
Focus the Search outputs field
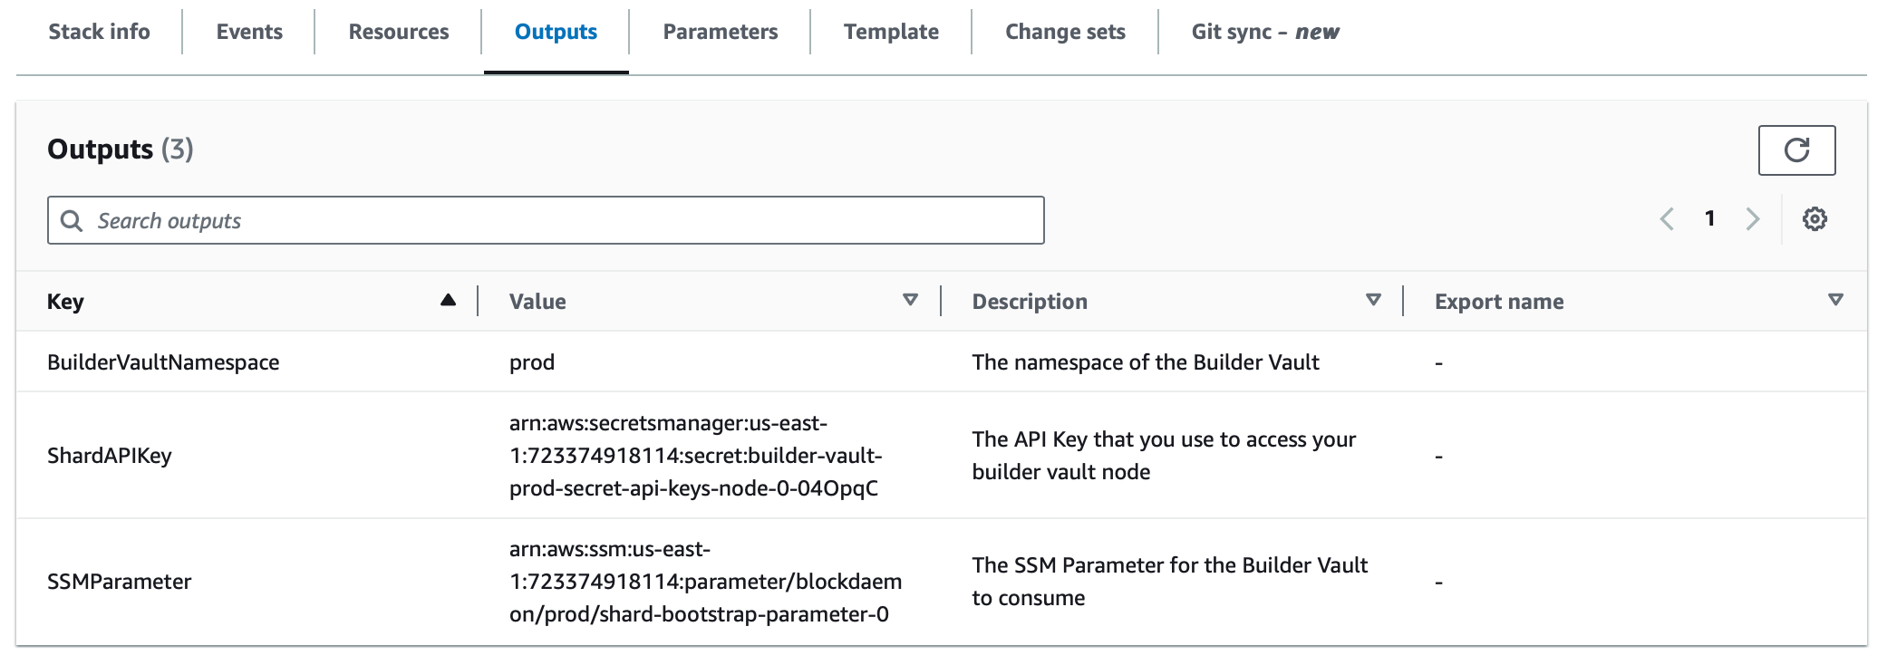pos(562,221)
